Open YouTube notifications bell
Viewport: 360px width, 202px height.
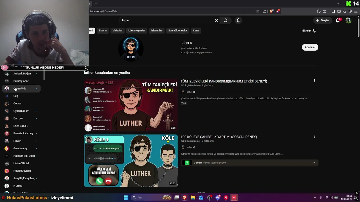tap(338, 20)
